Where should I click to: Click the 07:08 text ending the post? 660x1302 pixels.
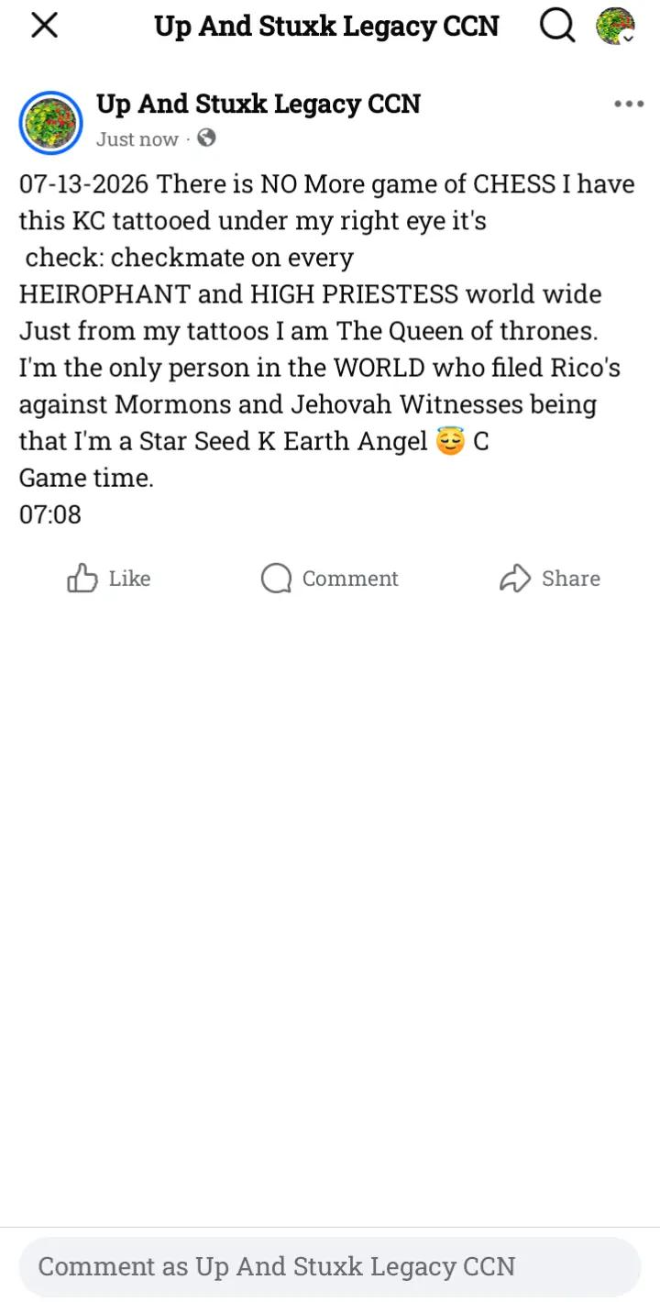(50, 514)
